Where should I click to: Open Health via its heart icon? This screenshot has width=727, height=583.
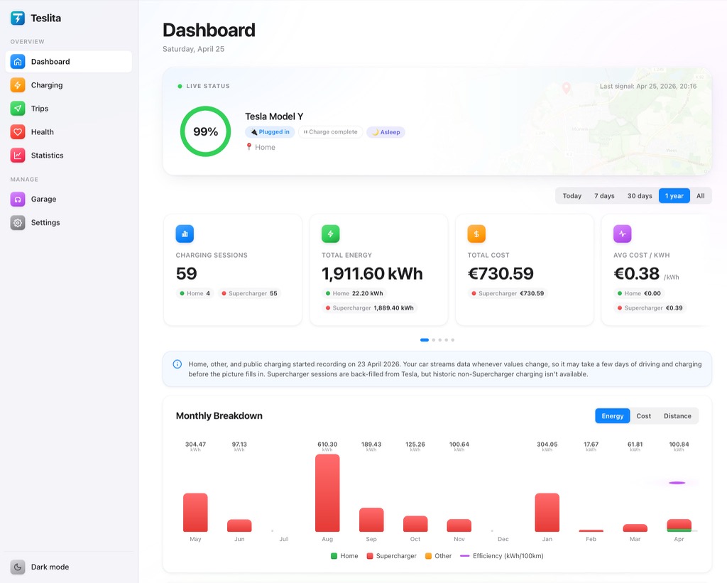pyautogui.click(x=18, y=131)
